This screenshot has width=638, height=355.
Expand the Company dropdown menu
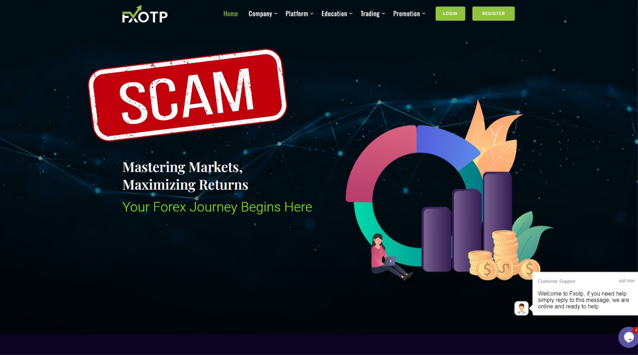pyautogui.click(x=263, y=14)
